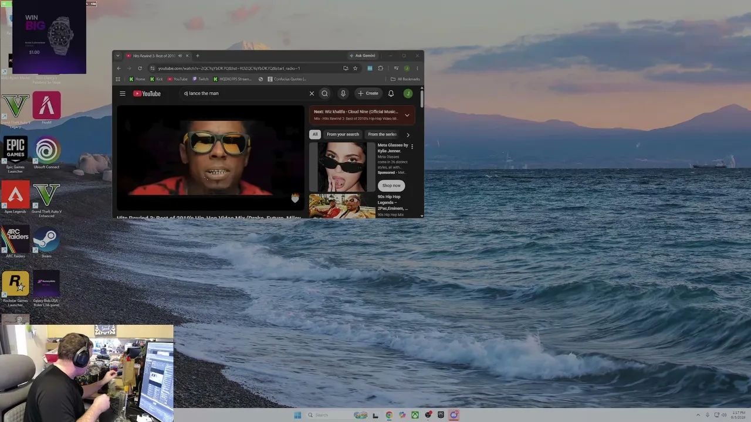Viewport: 751px width, 422px height.
Task: Open the Rockstar Games Launcher shortcut
Action: click(15, 289)
